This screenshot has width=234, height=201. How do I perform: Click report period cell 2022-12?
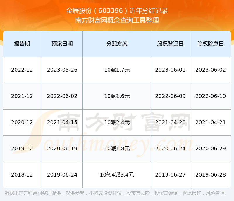[22, 70]
